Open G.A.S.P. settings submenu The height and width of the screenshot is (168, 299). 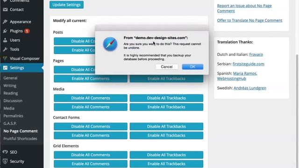pos(10,123)
